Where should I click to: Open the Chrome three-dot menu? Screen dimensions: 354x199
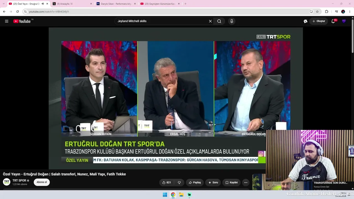click(350, 12)
